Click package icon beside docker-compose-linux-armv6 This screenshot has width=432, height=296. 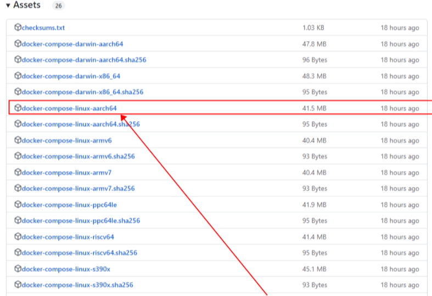18,140
